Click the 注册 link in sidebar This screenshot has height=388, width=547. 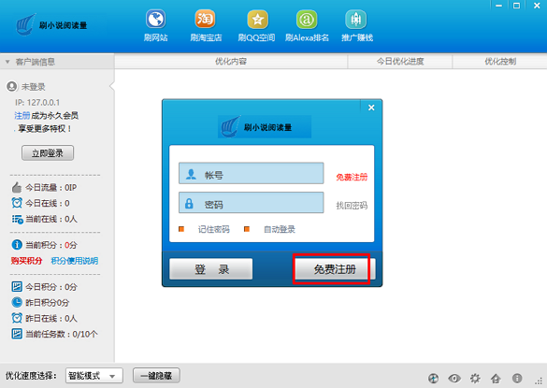pyautogui.click(x=22, y=116)
